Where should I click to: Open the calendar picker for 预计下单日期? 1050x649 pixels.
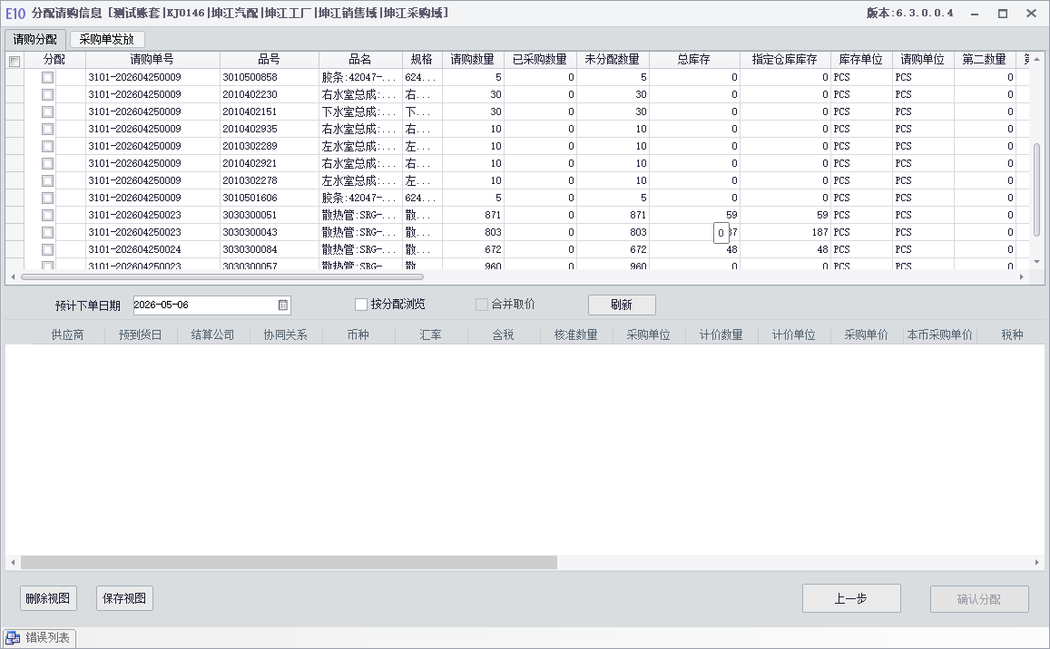pos(282,305)
